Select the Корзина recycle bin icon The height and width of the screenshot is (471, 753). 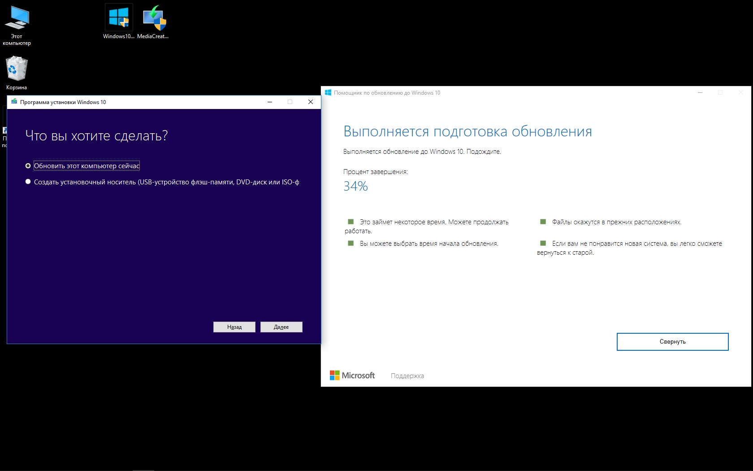[17, 73]
